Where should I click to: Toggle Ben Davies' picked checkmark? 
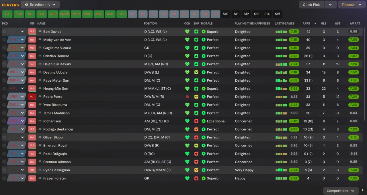pyautogui.click(x=4, y=32)
